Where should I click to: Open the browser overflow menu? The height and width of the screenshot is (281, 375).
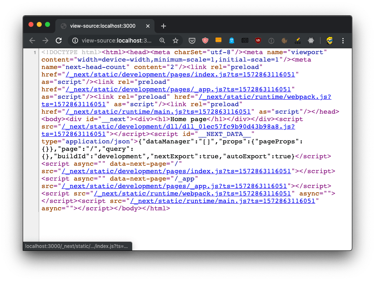coord(343,40)
